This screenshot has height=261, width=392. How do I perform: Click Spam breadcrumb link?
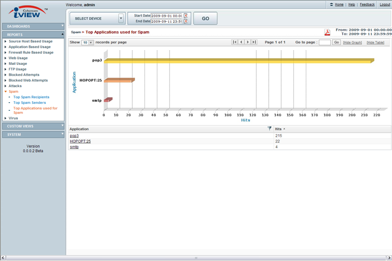pyautogui.click(x=76, y=32)
